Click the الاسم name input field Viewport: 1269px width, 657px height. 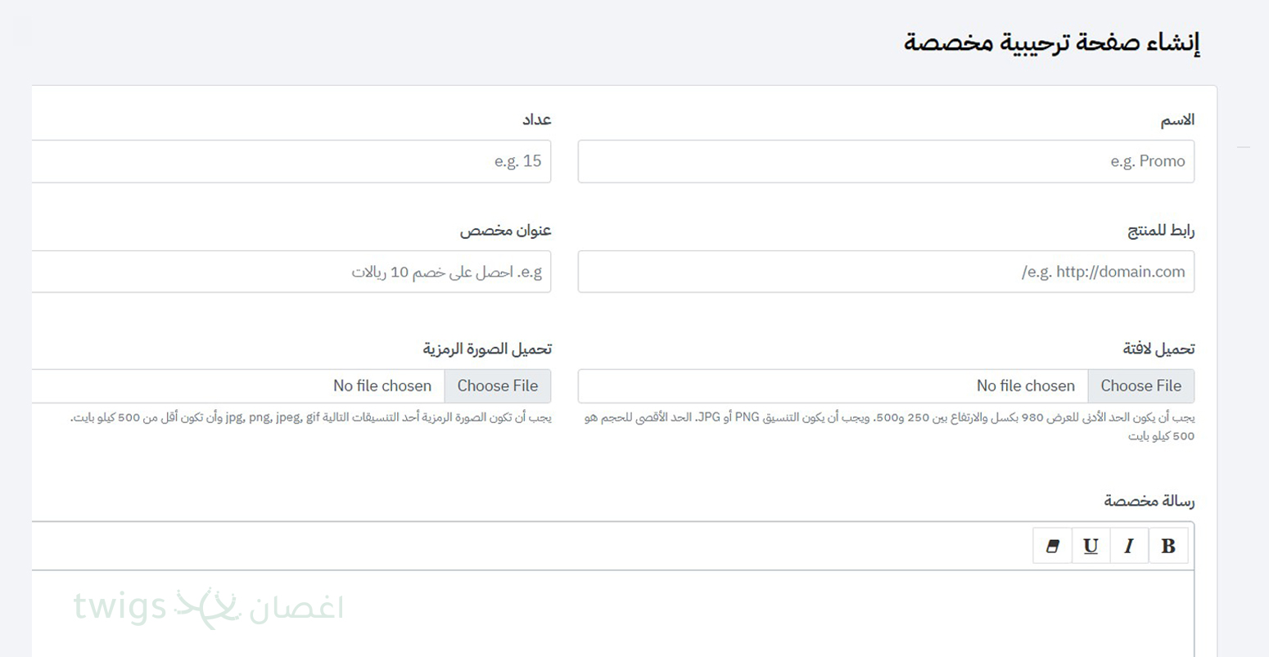pos(885,161)
